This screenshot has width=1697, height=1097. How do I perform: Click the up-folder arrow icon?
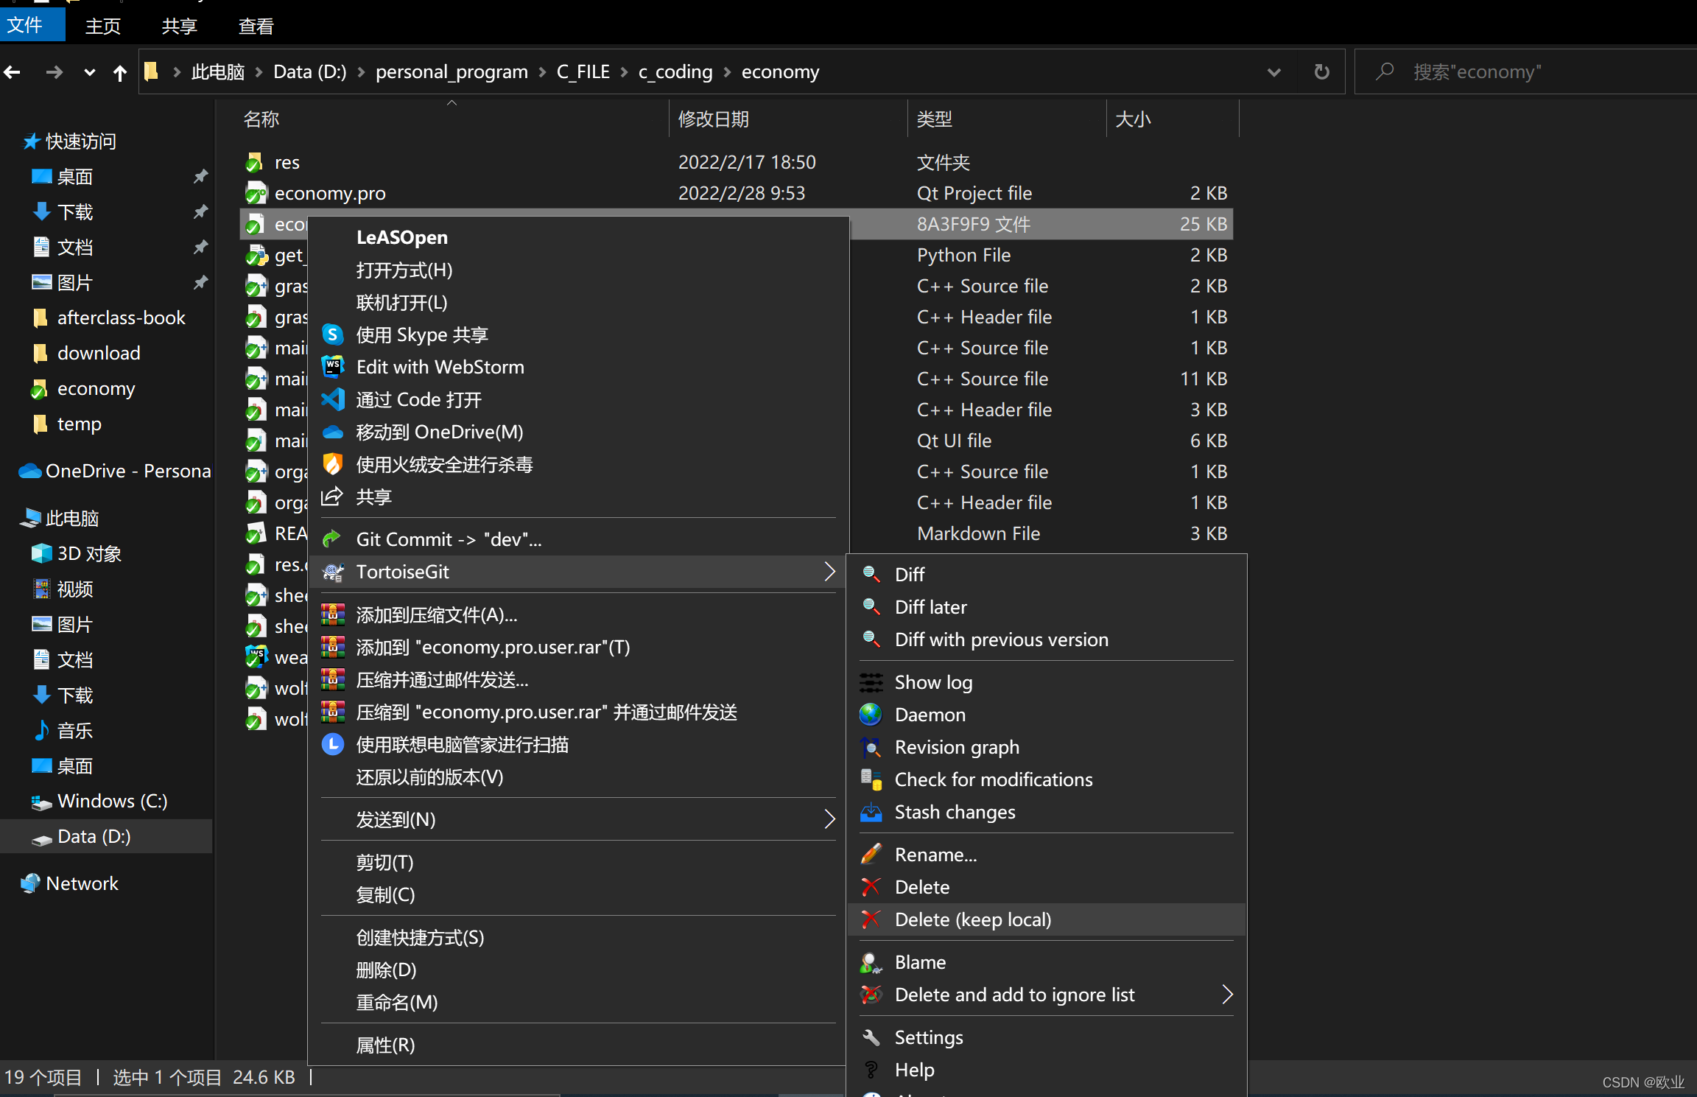point(119,72)
